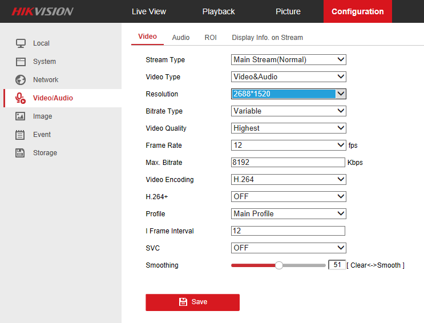Change the H.264+ setting dropdown
The width and height of the screenshot is (424, 323).
pos(288,197)
